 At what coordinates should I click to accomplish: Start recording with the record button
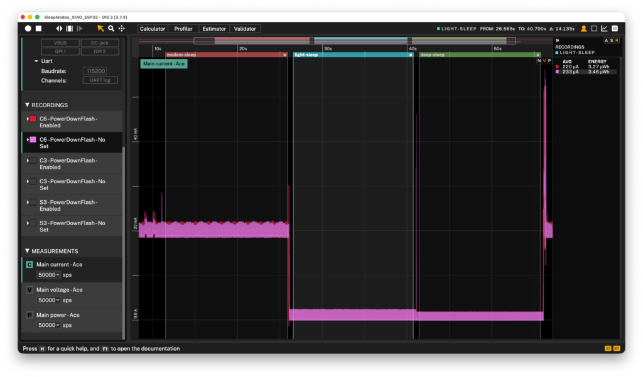[x=28, y=28]
